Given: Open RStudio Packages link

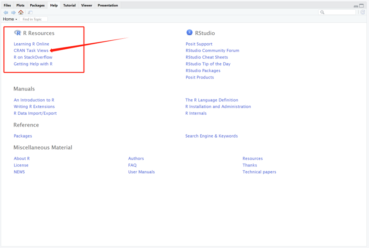Looking at the screenshot, I should point(203,70).
